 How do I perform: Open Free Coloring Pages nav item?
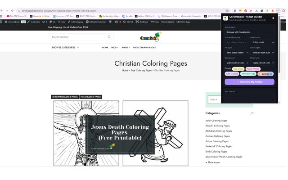144,47
